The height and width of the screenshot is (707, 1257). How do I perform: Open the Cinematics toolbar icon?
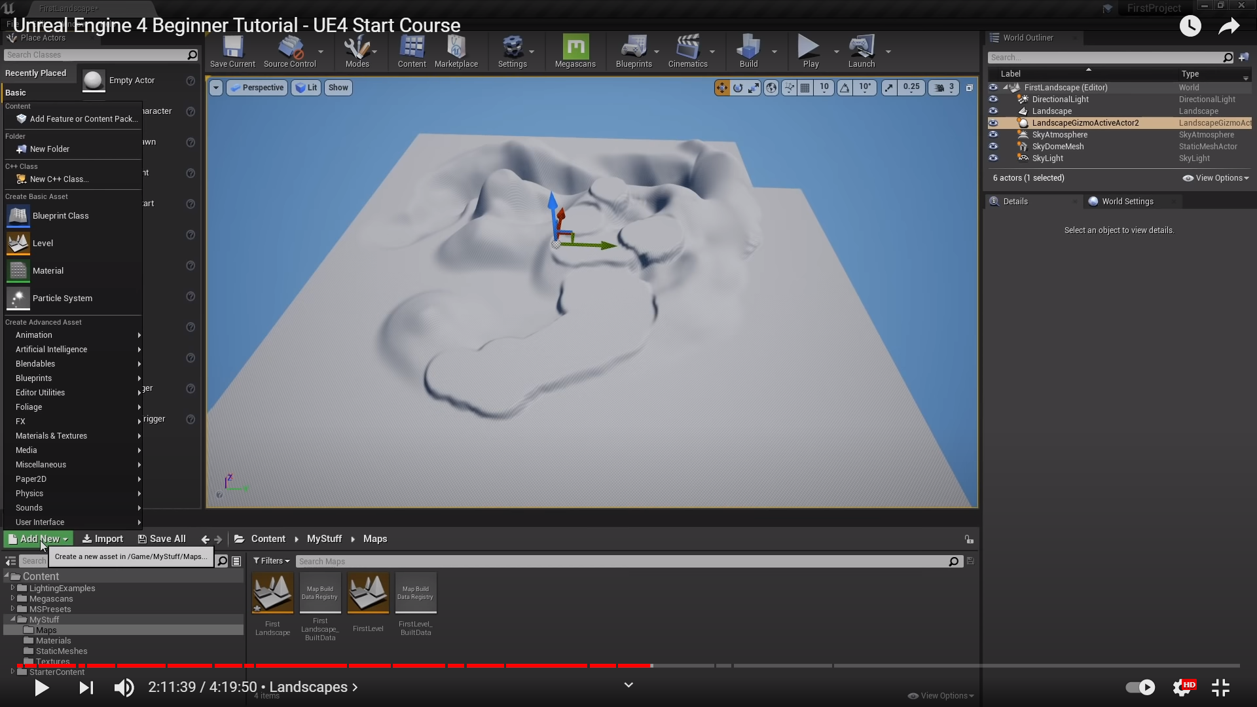pyautogui.click(x=687, y=48)
